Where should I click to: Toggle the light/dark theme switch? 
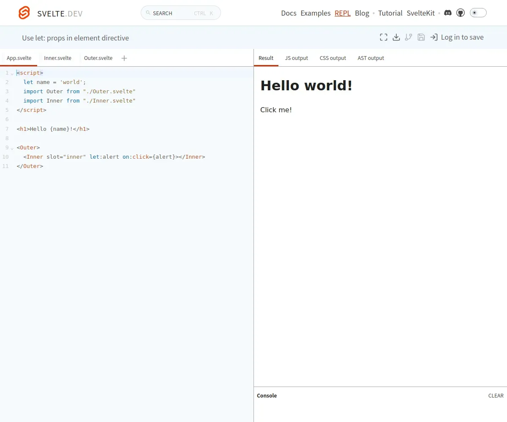click(478, 13)
